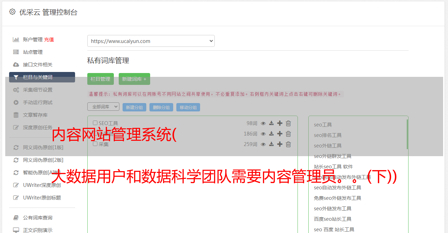Viewport: 448px width, 233px height.
Task: Select keyword 站长seo工具 软件
Action: [x=333, y=167]
